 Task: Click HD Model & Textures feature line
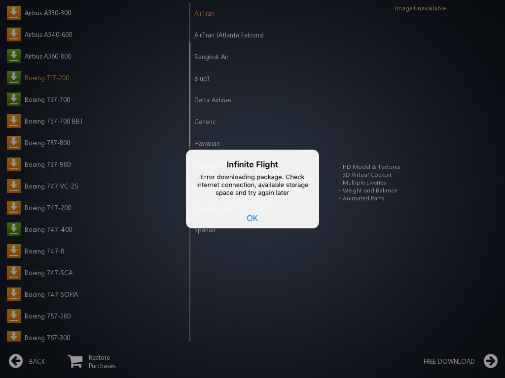[x=370, y=167]
